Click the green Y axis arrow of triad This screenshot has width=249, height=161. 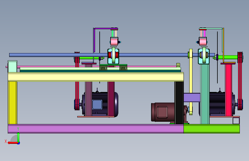[18, 138]
